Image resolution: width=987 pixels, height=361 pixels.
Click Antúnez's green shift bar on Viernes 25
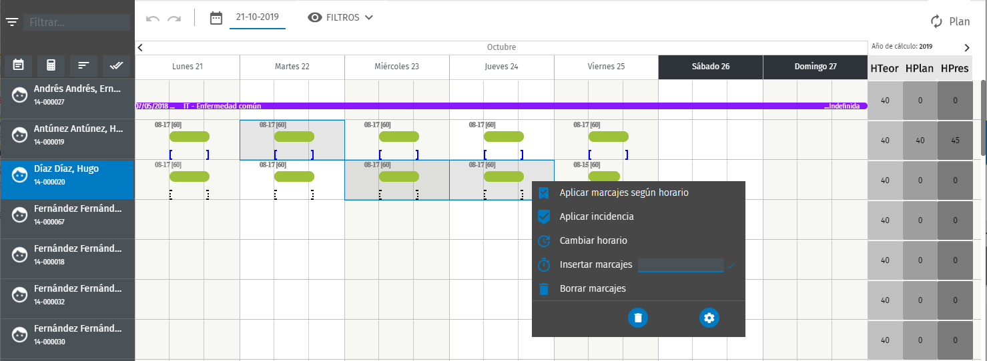609,137
